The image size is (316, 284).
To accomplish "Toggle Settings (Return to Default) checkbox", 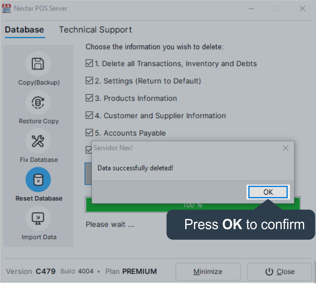I will (89, 81).
